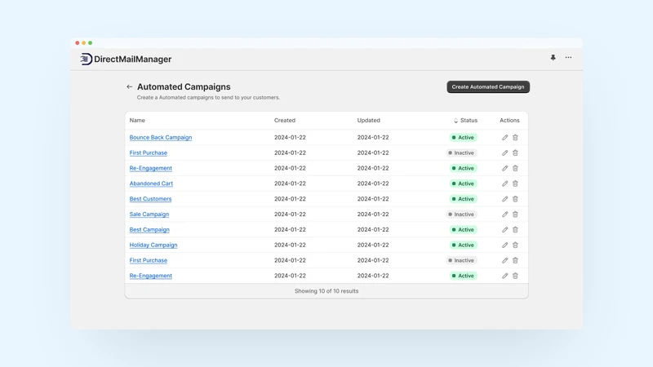Screen dimensions: 653x367
Task: Open editor for Sale Campaign via pencil
Action: point(504,214)
